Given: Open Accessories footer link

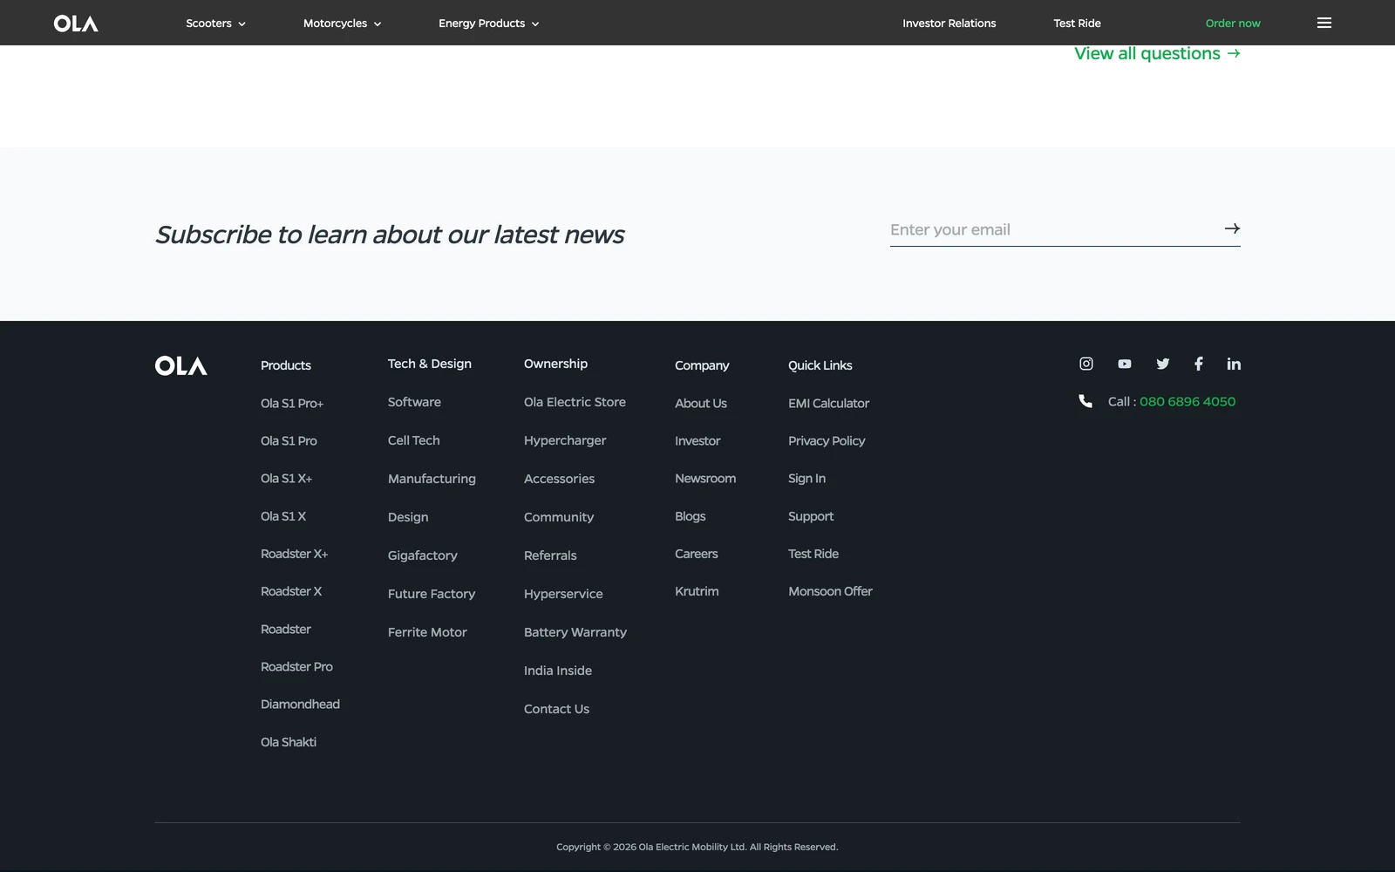Looking at the screenshot, I should [x=559, y=479].
